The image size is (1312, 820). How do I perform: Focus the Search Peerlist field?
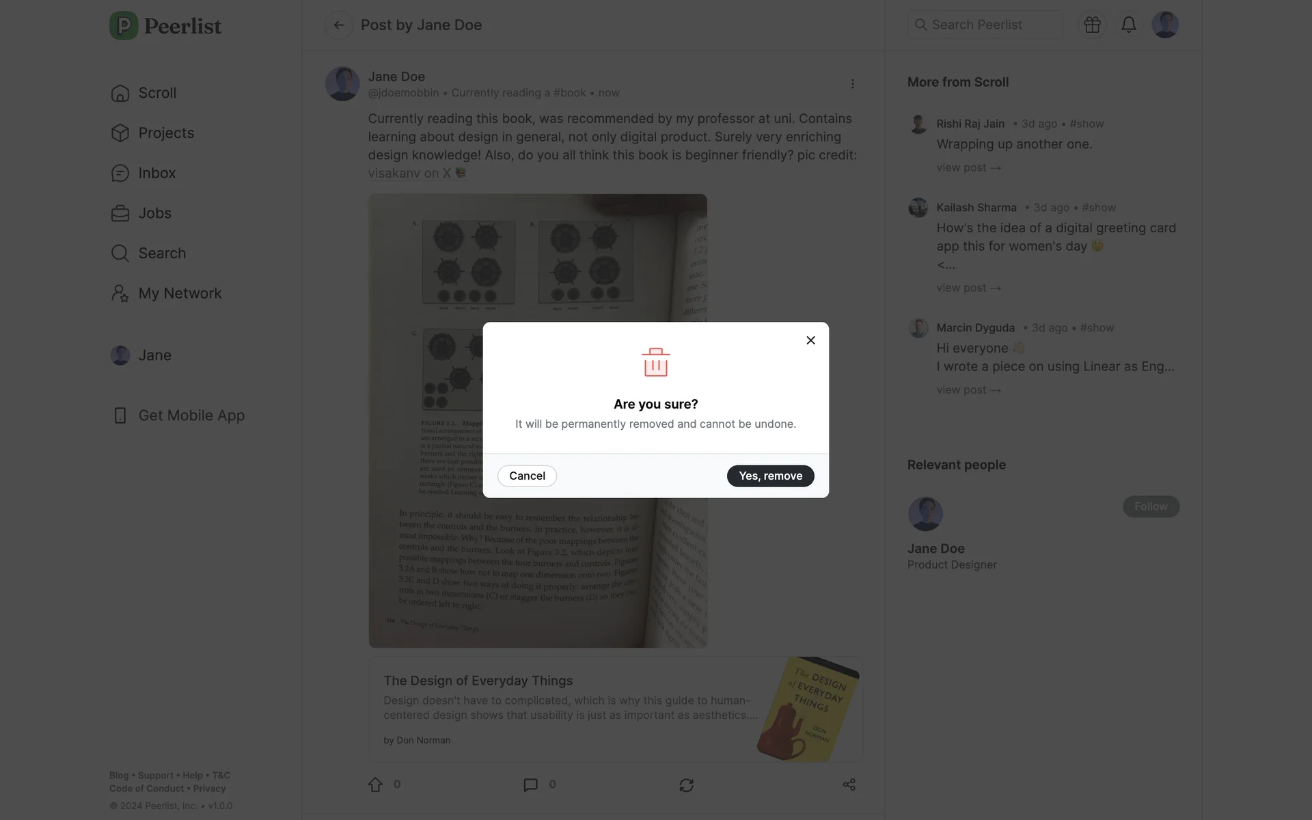click(x=985, y=25)
